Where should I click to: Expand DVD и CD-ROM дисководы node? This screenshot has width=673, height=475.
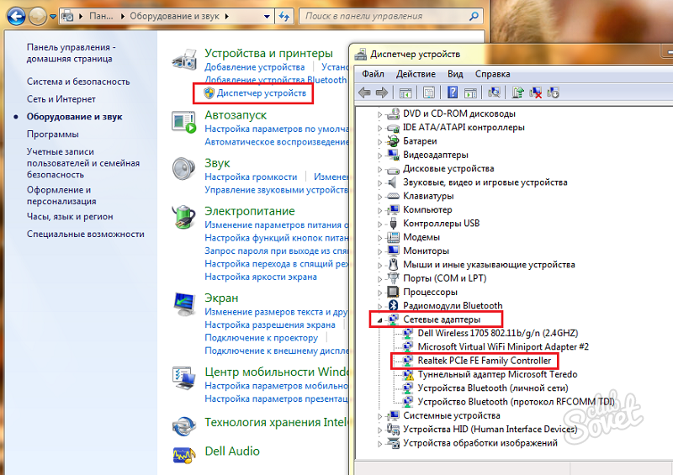tap(379, 114)
